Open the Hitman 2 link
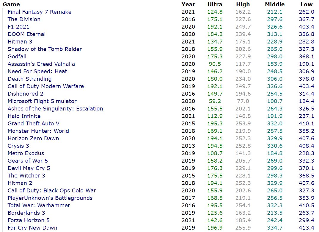 20,183
